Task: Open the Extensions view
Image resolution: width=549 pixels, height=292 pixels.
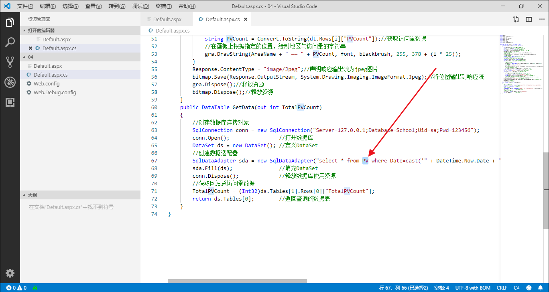Action: [10, 102]
